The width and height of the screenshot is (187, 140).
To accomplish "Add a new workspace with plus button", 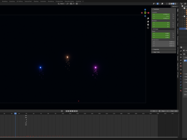I will point(83,1).
